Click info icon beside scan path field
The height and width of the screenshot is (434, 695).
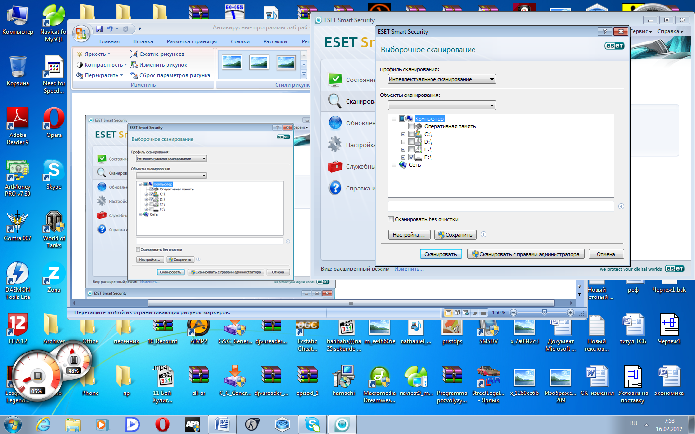click(x=621, y=206)
